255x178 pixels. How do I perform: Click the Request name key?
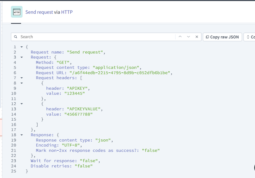click(x=47, y=52)
